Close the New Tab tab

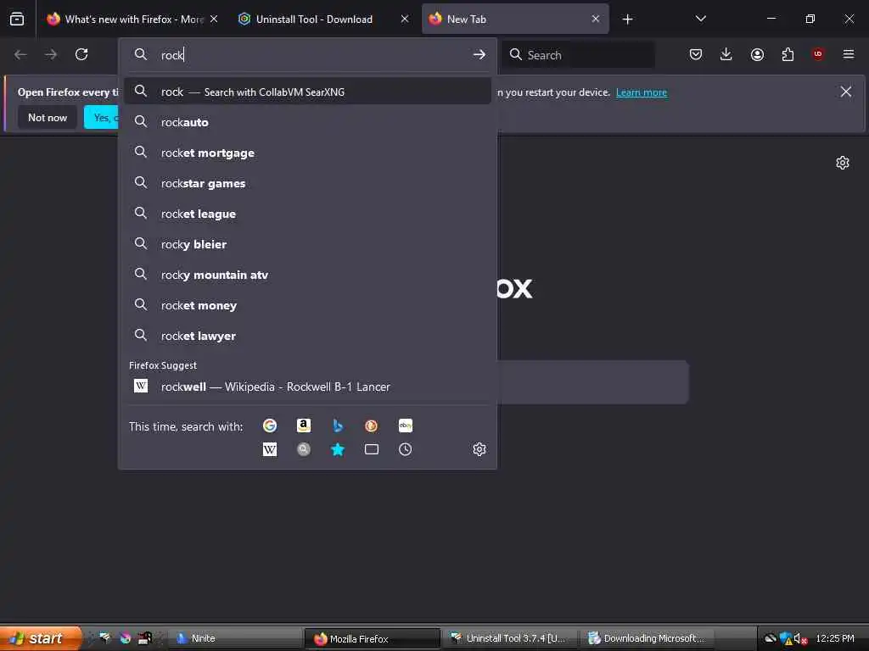click(x=595, y=19)
